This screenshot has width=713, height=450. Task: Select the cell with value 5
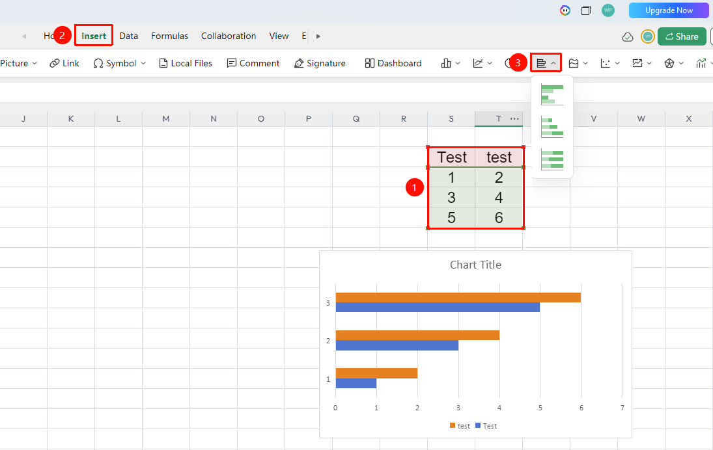point(451,217)
